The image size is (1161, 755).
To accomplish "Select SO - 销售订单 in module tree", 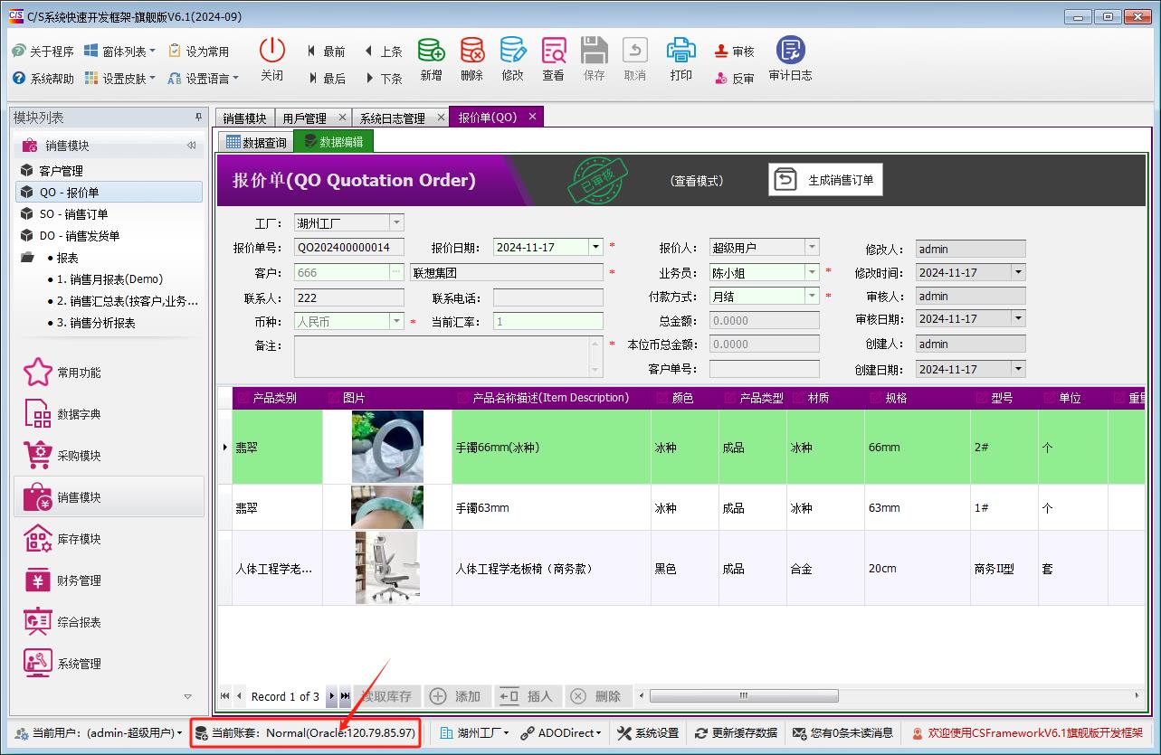I will pyautogui.click(x=73, y=214).
